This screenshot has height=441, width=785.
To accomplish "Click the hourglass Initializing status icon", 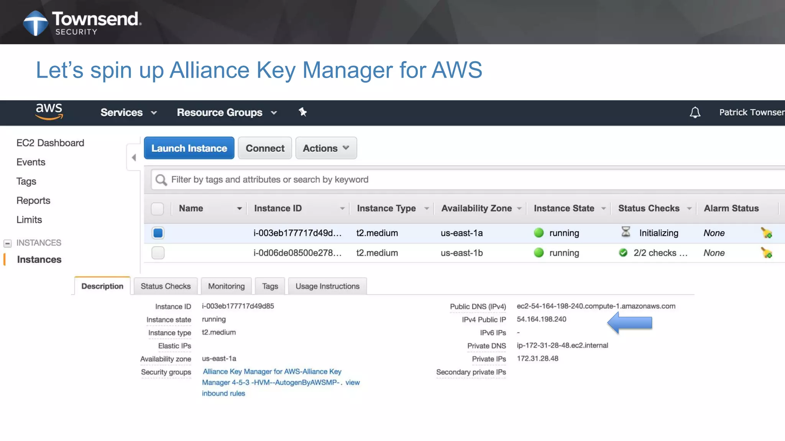I will [626, 232].
